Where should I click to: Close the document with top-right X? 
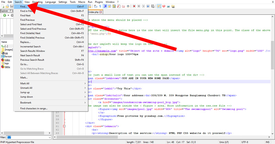tap(273, 2)
